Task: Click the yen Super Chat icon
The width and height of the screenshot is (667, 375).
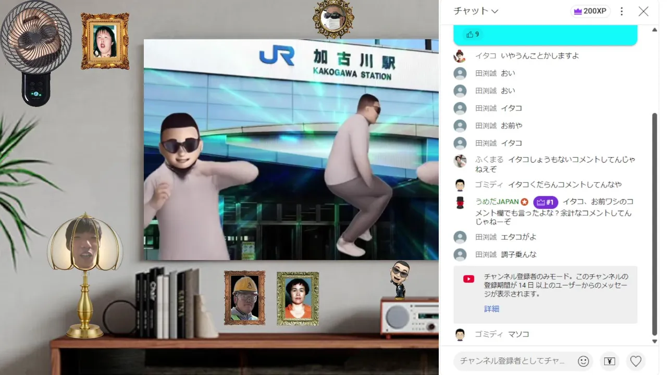Action: point(610,361)
